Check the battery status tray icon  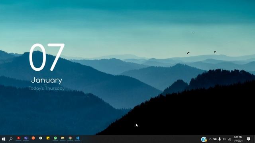click(x=215, y=139)
